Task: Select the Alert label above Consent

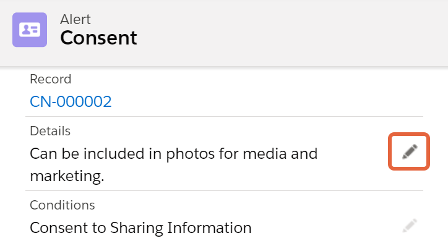Action: (75, 19)
